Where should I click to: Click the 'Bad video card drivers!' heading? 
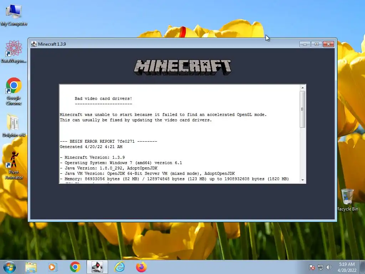(103, 98)
